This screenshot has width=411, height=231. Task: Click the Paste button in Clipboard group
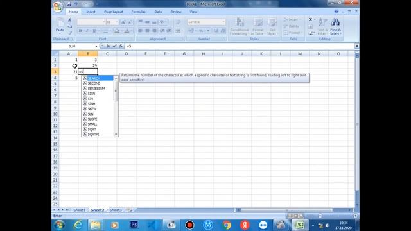pyautogui.click(x=60, y=26)
